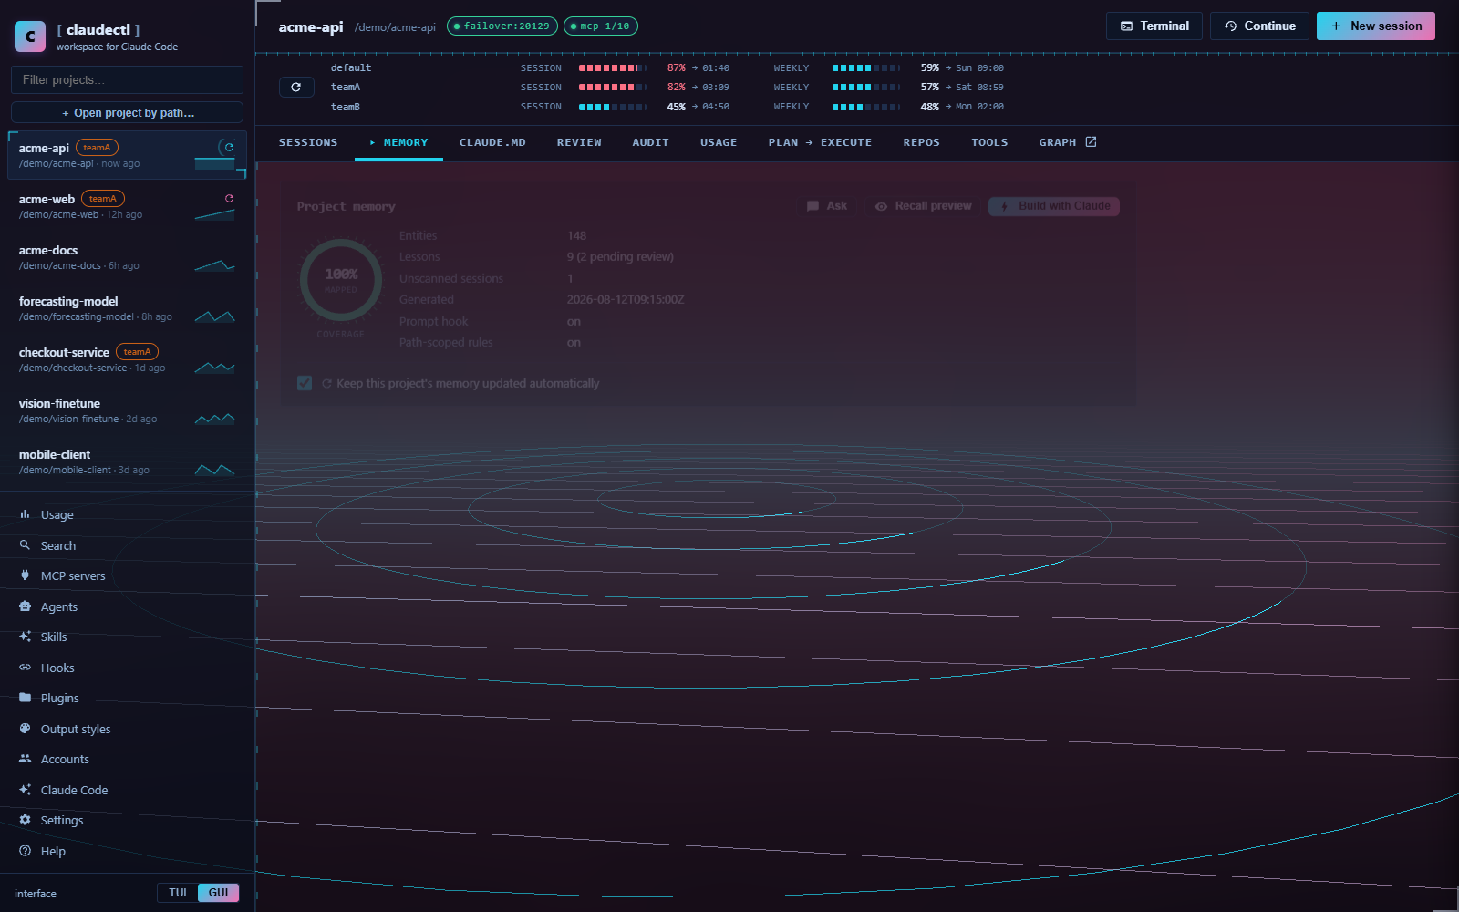Open the vision-finetune project
1459x912 pixels.
pos(127,410)
